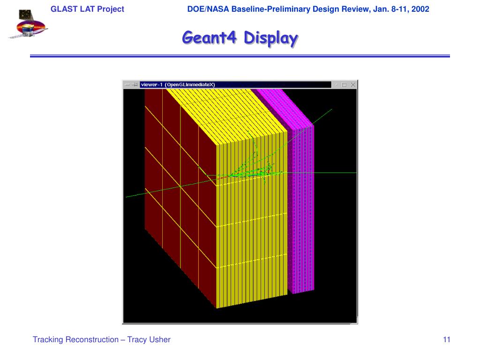Click the 'GLAST LAT Project' header text
This screenshot has height=360, width=480.
coord(87,9)
